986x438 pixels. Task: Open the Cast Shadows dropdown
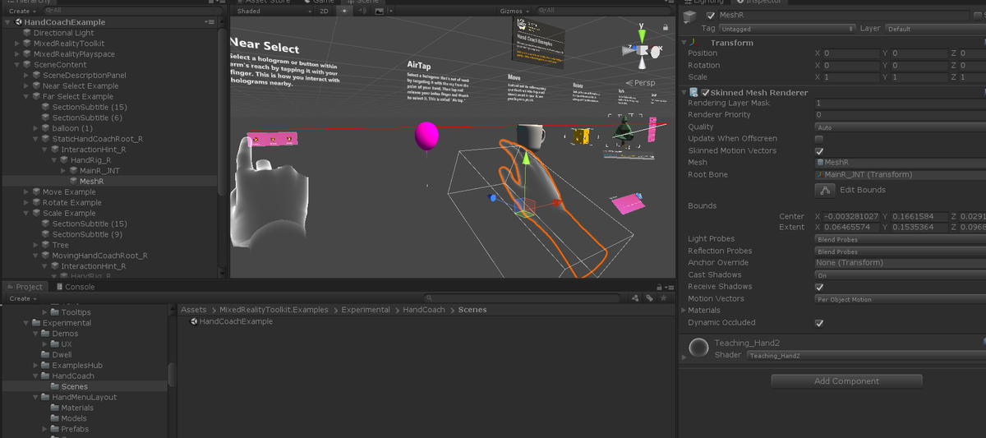(x=900, y=275)
